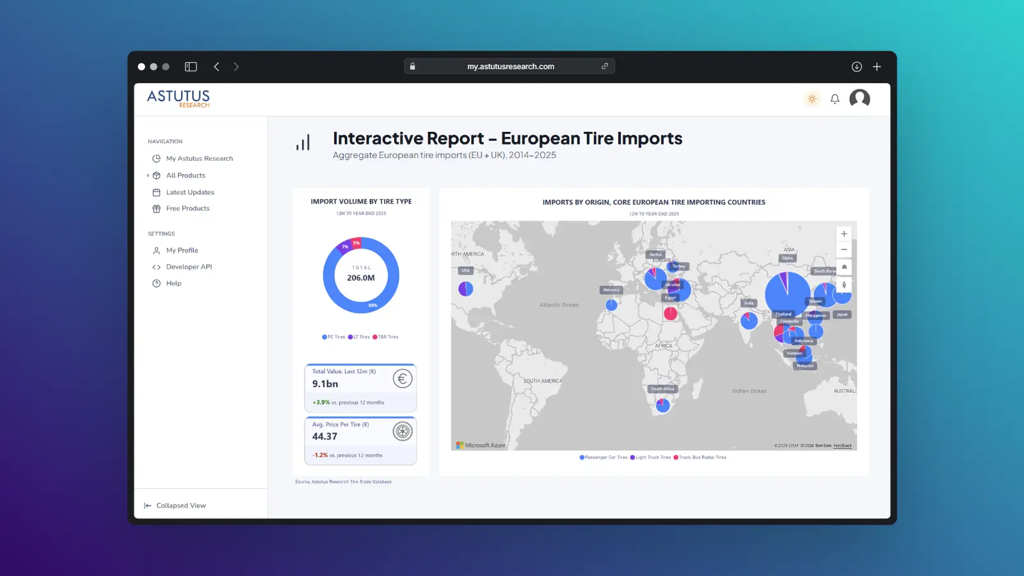This screenshot has height=576, width=1024.
Task: Go to My Astutus Research
Action: (198, 158)
